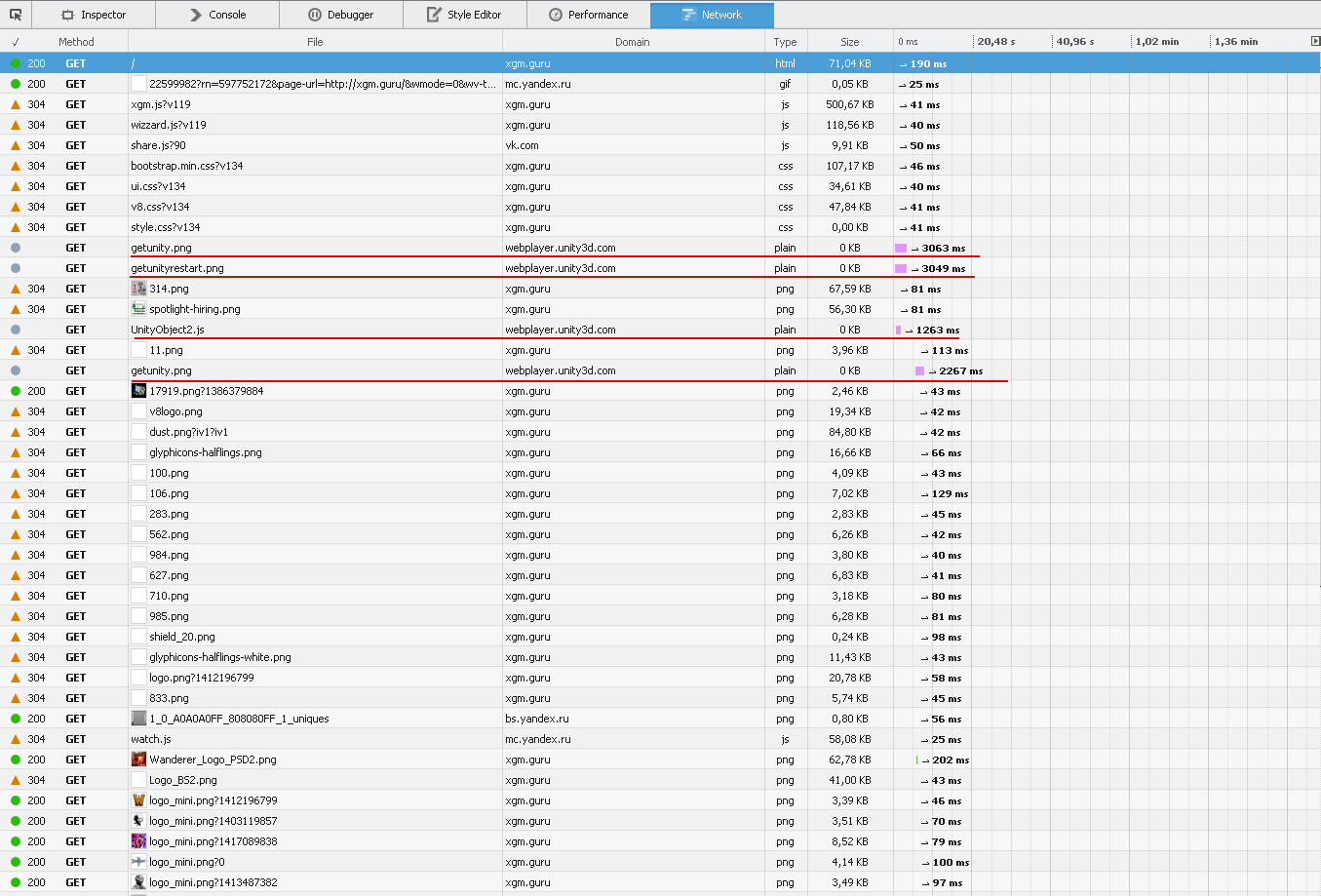The image size is (1321, 896).
Task: Select the bootstrap.min.css?v134 file name
Action: (187, 166)
